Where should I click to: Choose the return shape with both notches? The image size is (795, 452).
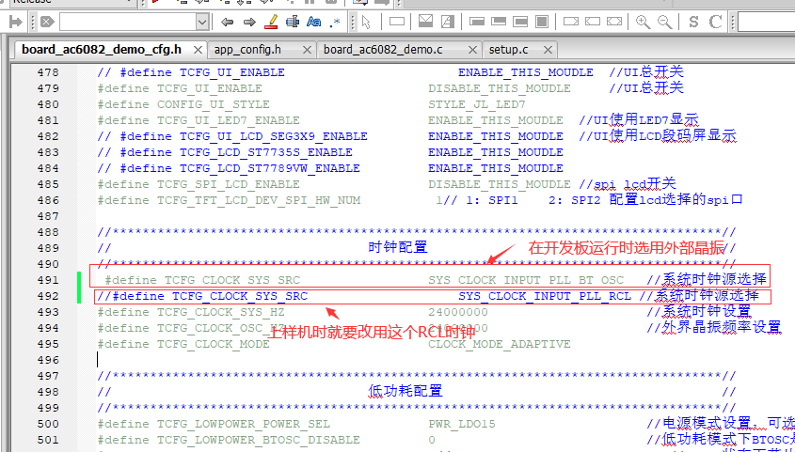[x=614, y=22]
